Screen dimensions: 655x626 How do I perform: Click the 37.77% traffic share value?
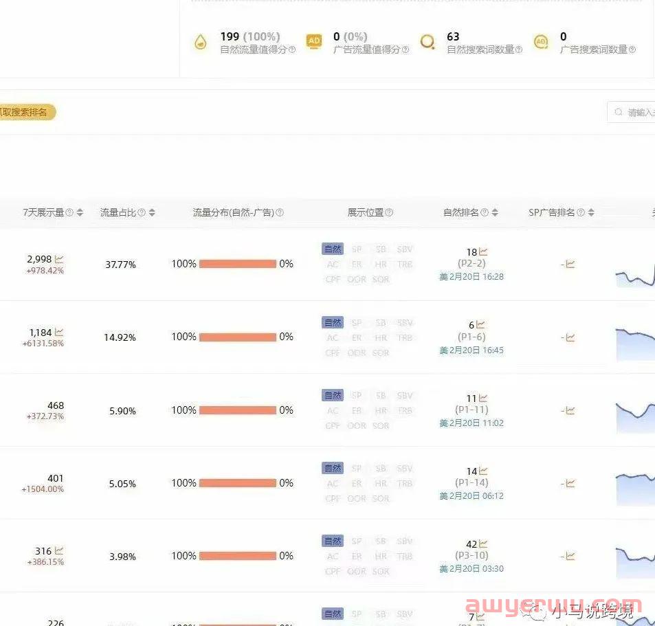[120, 265]
